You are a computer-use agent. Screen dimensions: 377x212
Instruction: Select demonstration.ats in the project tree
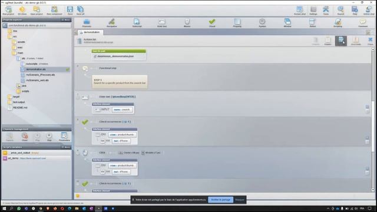point(35,69)
